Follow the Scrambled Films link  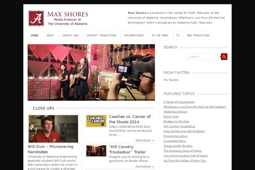pos(175,141)
